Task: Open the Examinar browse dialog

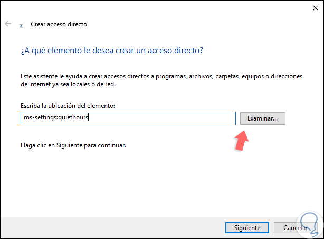Action: coord(262,118)
